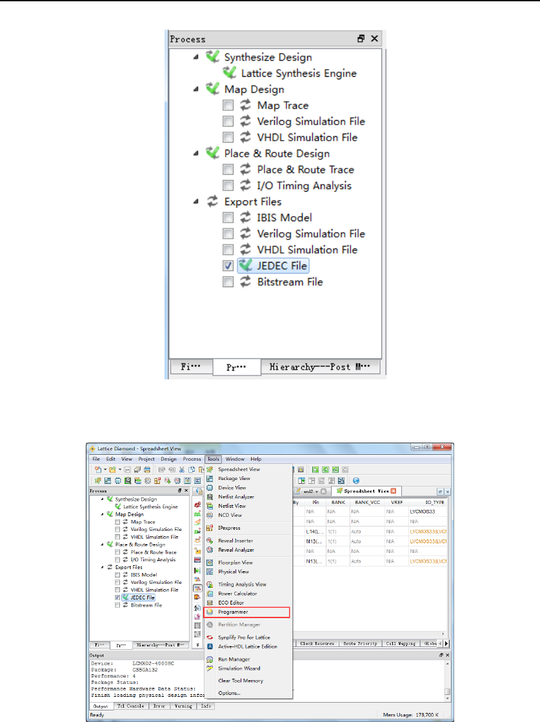Tick Map Trace checkbox in enlarged Process panel

pos(228,105)
